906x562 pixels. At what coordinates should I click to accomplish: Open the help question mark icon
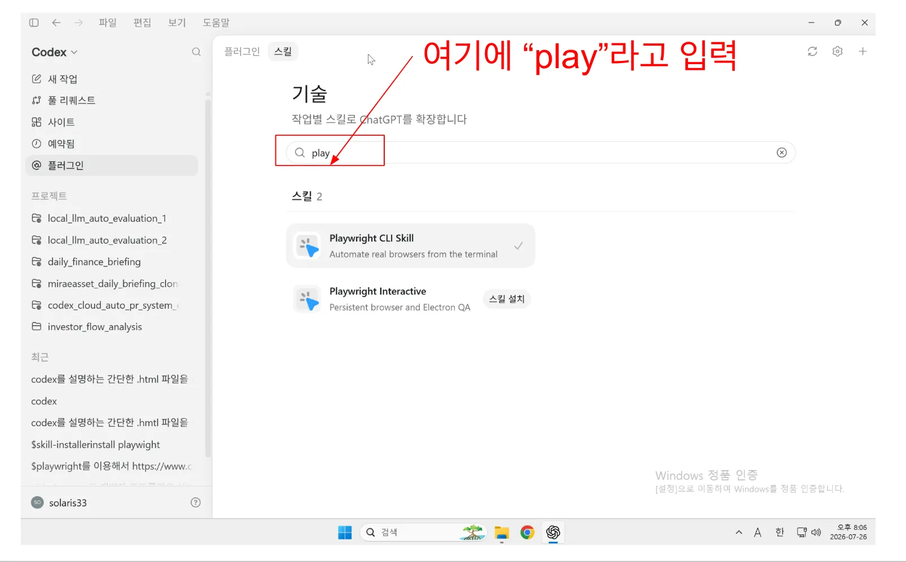pyautogui.click(x=196, y=502)
